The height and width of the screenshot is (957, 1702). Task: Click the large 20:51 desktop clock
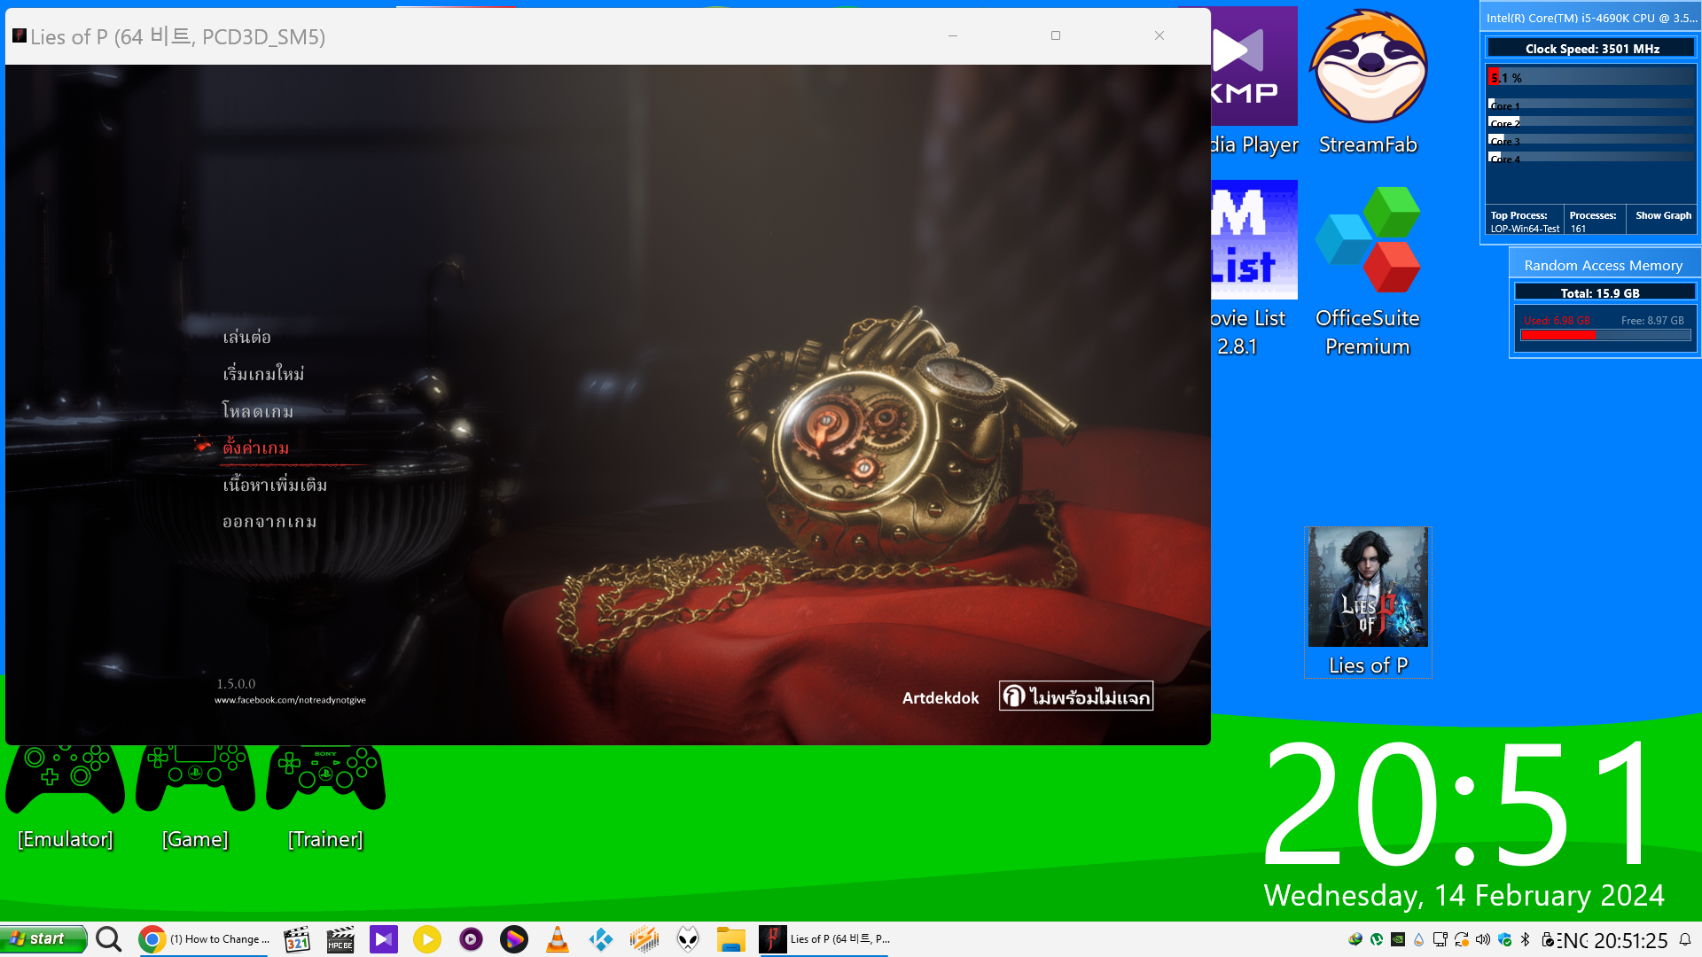pos(1458,805)
